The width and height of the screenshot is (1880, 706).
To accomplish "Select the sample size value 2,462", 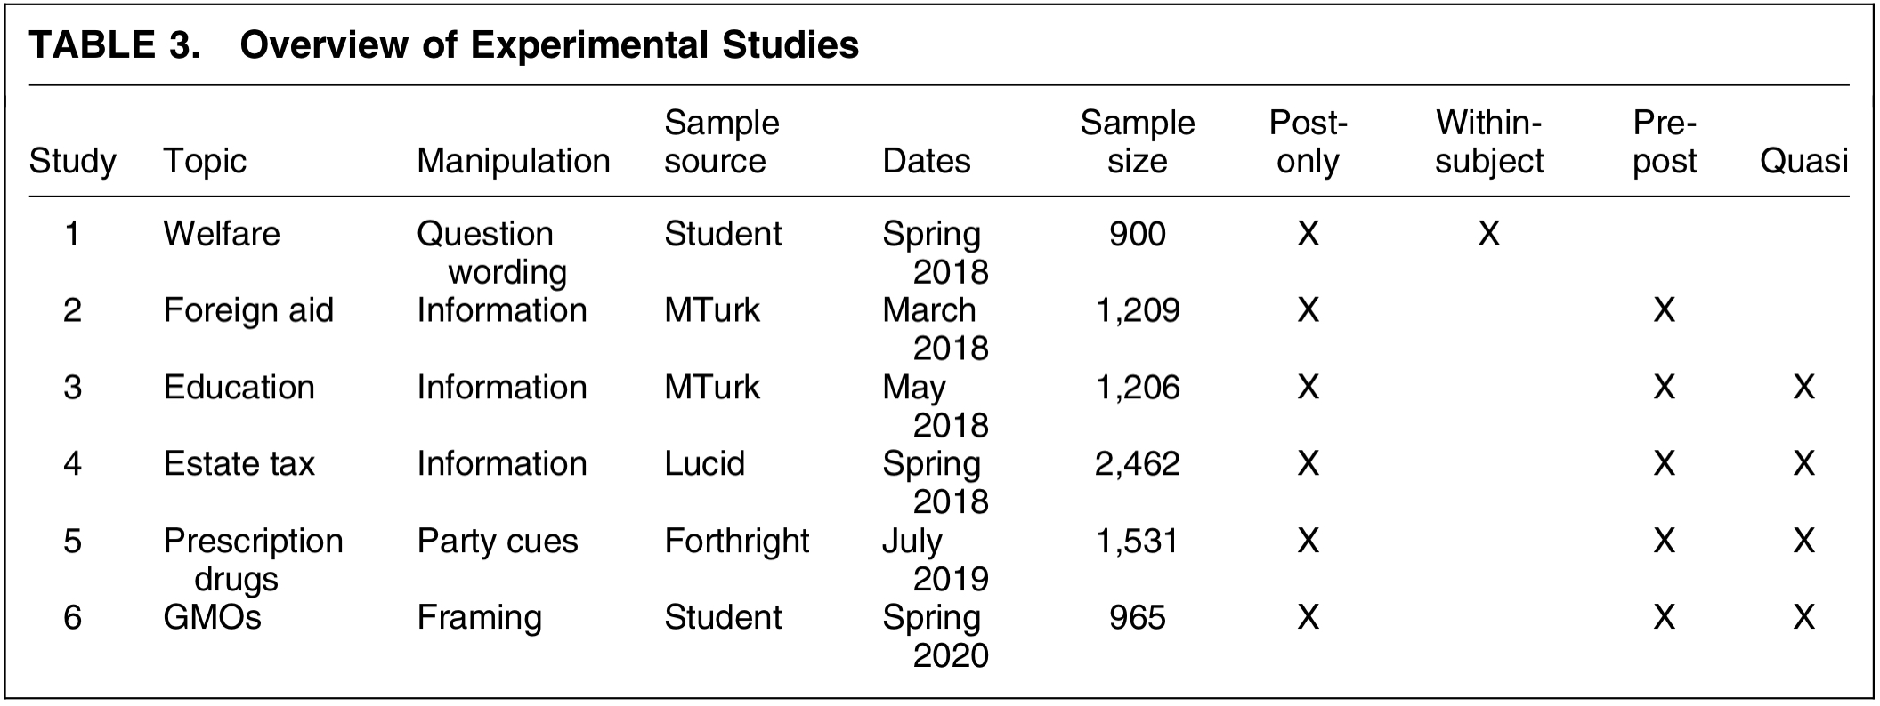I will pyautogui.click(x=1137, y=463).
